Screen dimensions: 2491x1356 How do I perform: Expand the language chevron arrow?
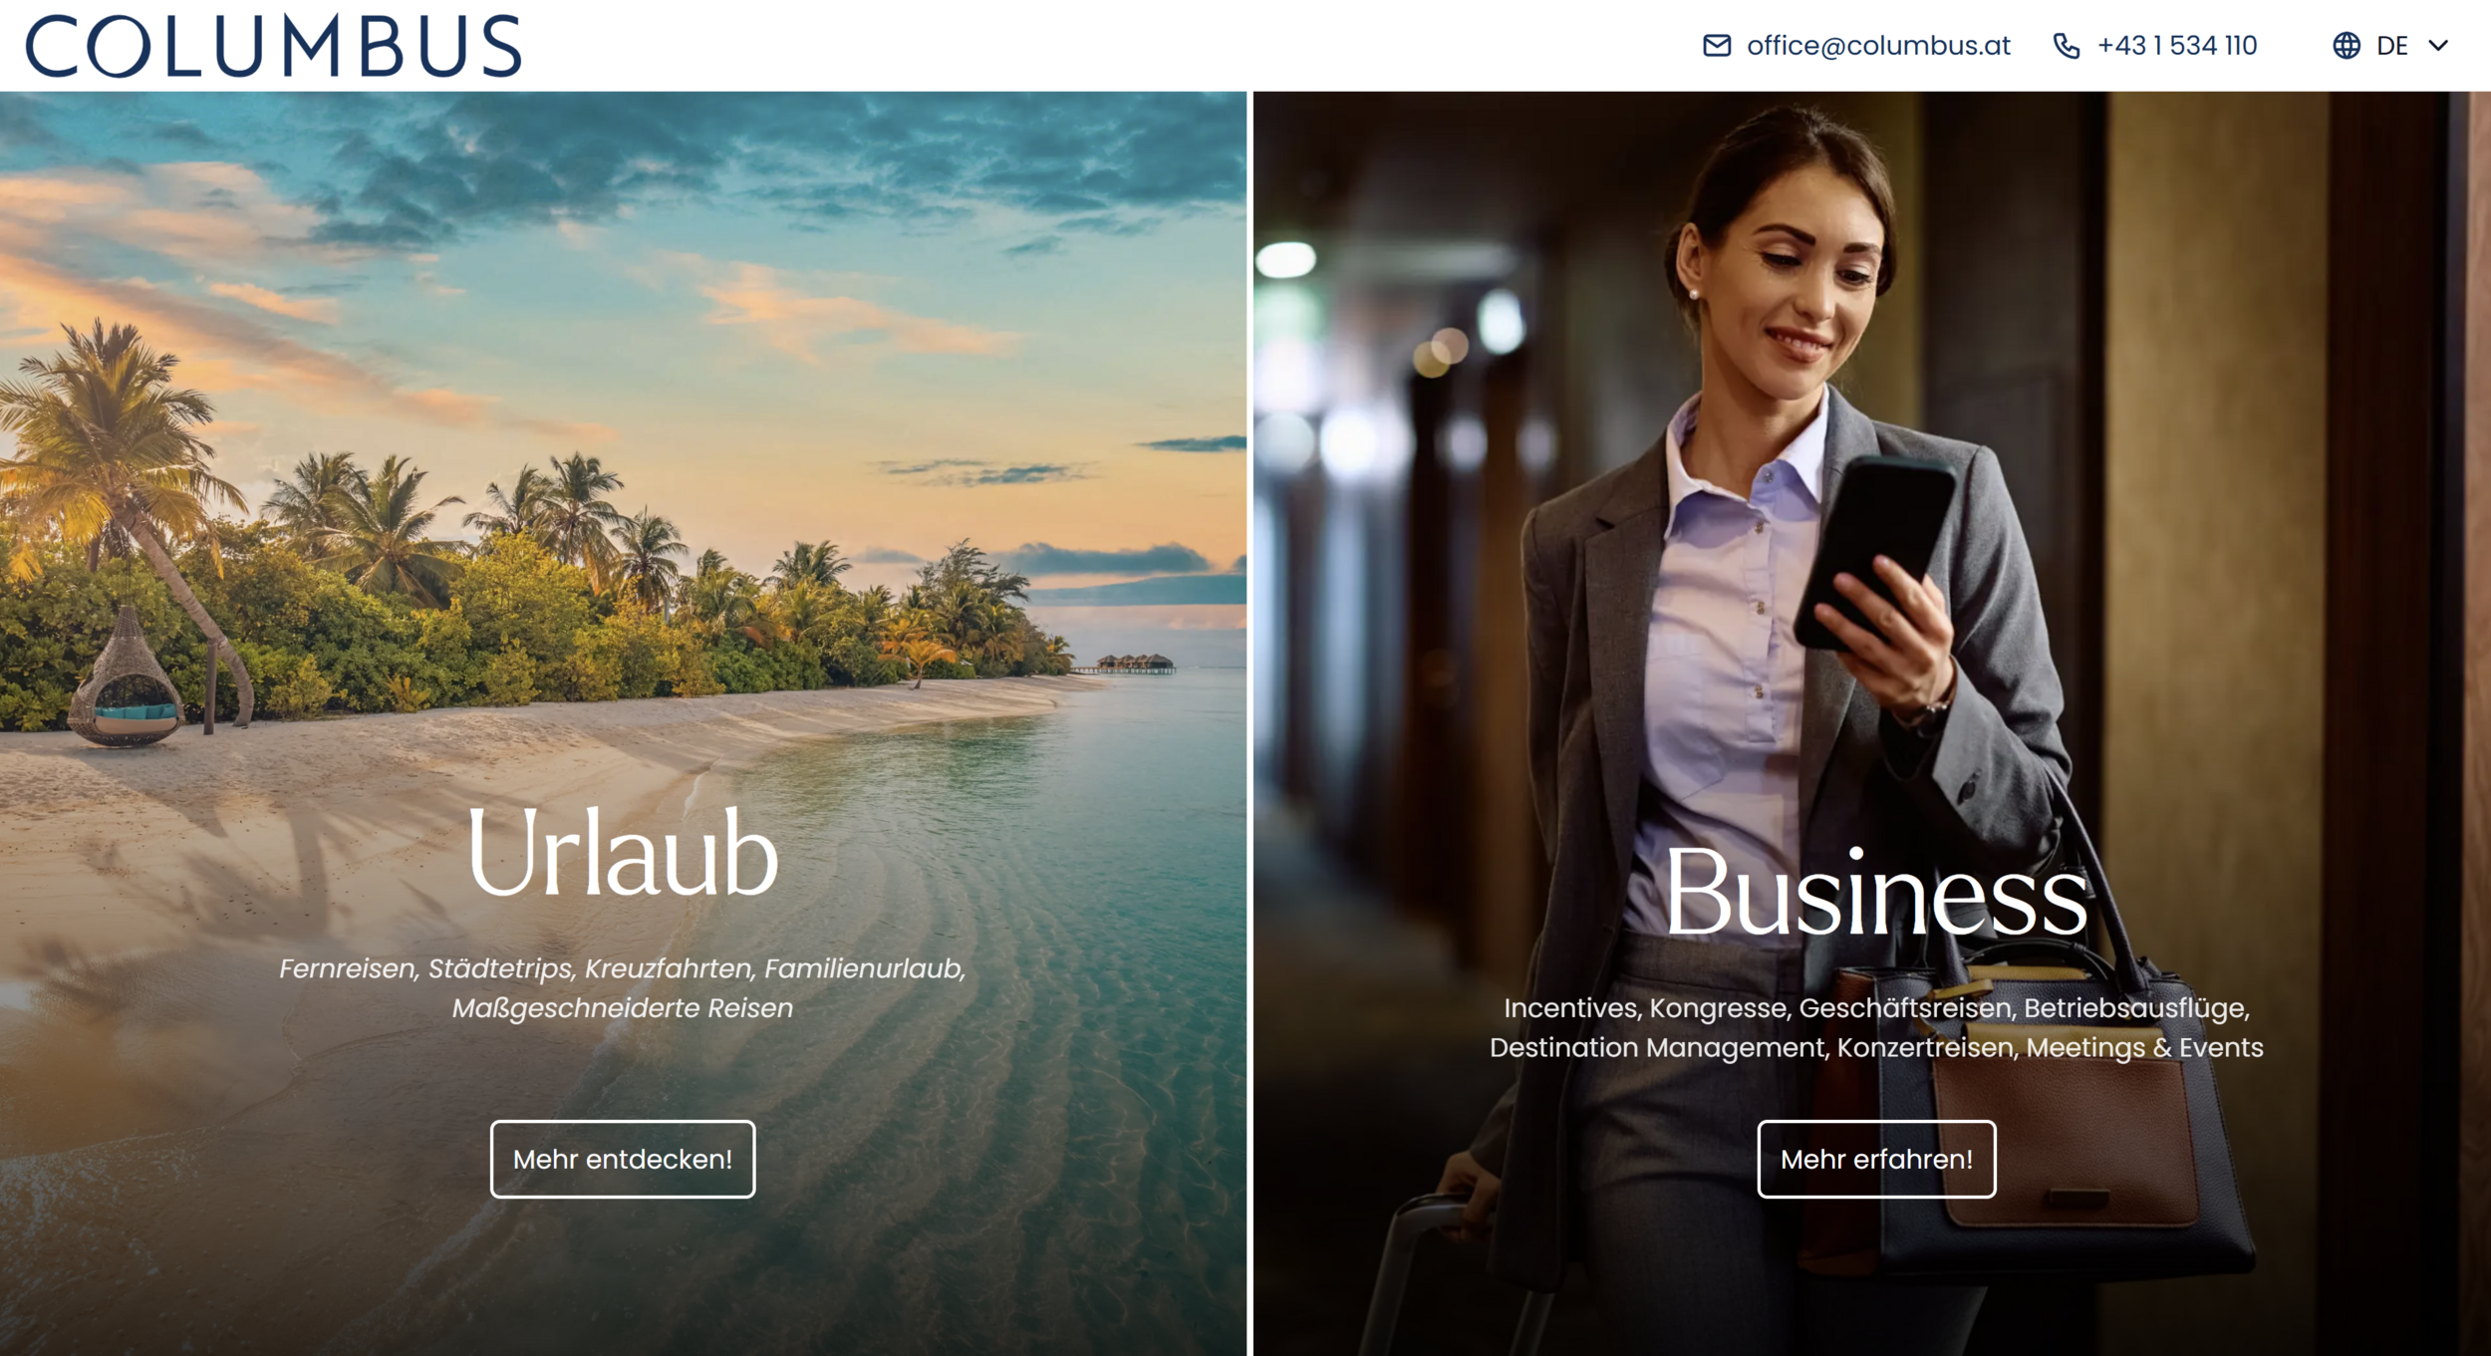pyautogui.click(x=2438, y=46)
